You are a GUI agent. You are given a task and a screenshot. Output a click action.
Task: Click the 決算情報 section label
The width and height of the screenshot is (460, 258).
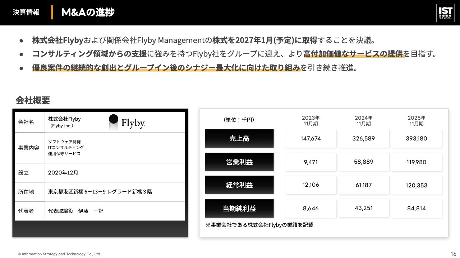(x=26, y=12)
